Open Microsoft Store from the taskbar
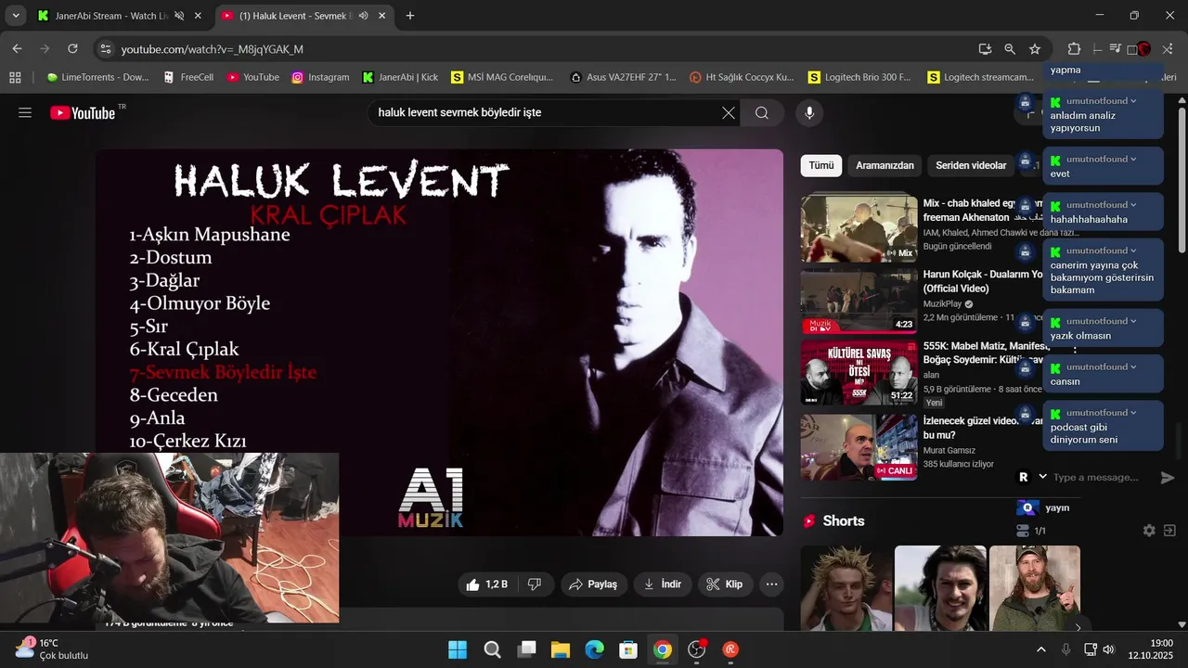1188x668 pixels. coord(628,649)
